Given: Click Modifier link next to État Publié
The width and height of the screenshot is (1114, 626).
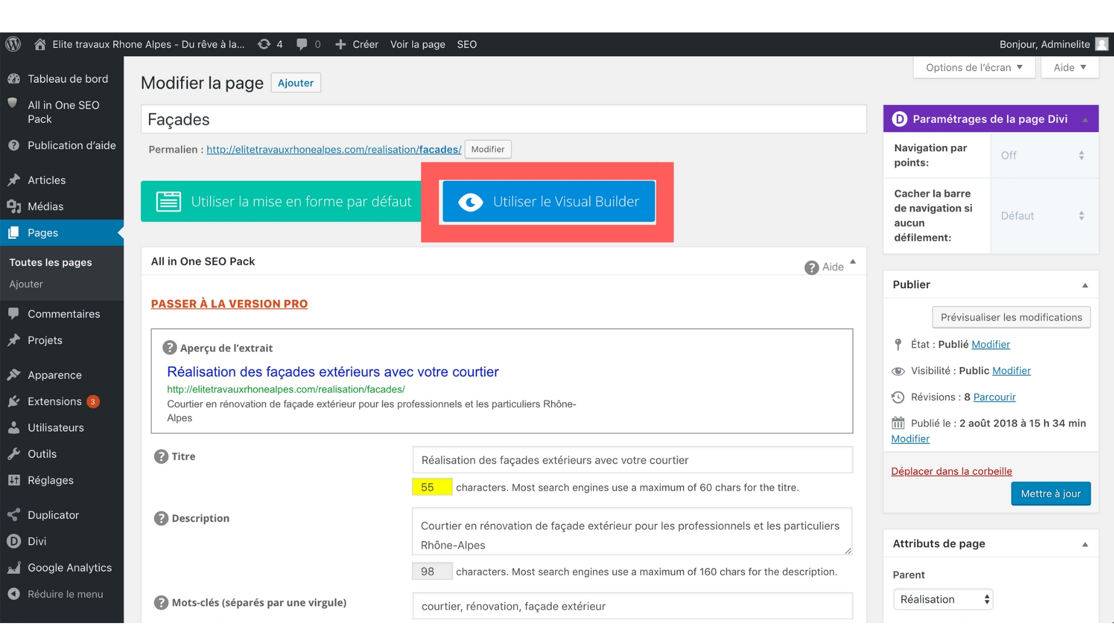Looking at the screenshot, I should tap(990, 344).
